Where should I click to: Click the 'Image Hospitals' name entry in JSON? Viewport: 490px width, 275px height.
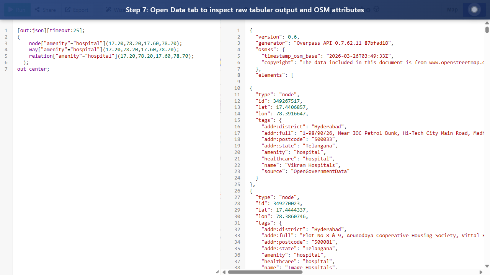pyautogui.click(x=302, y=267)
